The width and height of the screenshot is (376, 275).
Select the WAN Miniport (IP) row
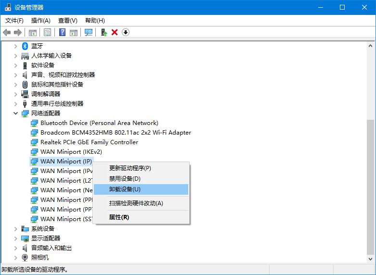[x=62, y=162]
